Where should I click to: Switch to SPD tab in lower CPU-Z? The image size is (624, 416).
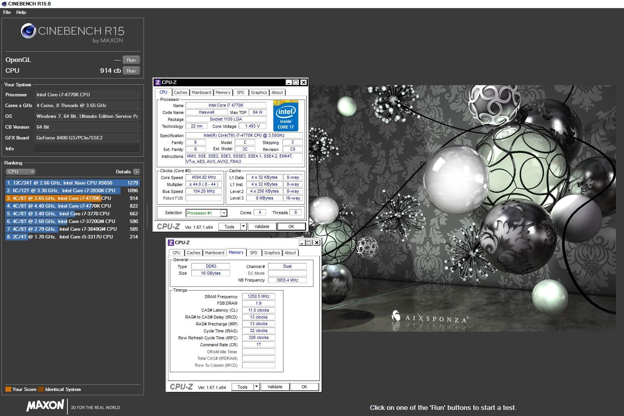[x=254, y=253]
